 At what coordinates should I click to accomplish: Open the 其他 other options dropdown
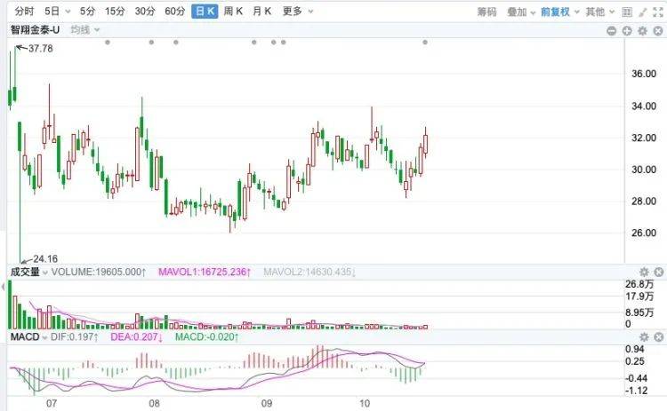(599, 12)
